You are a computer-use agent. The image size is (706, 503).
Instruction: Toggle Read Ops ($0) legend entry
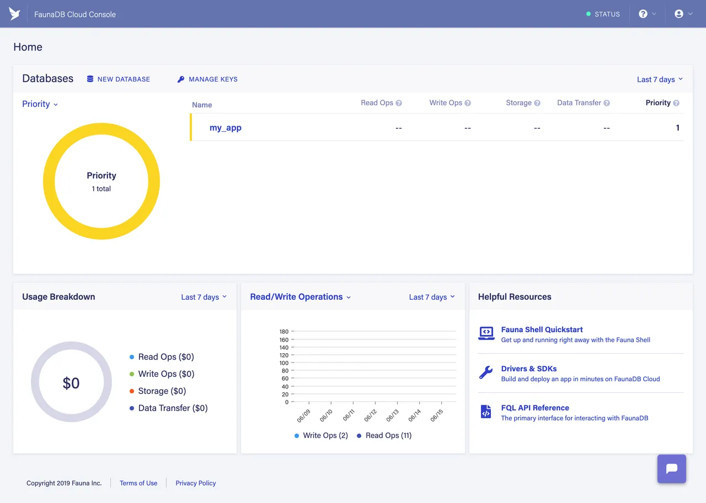tap(162, 357)
